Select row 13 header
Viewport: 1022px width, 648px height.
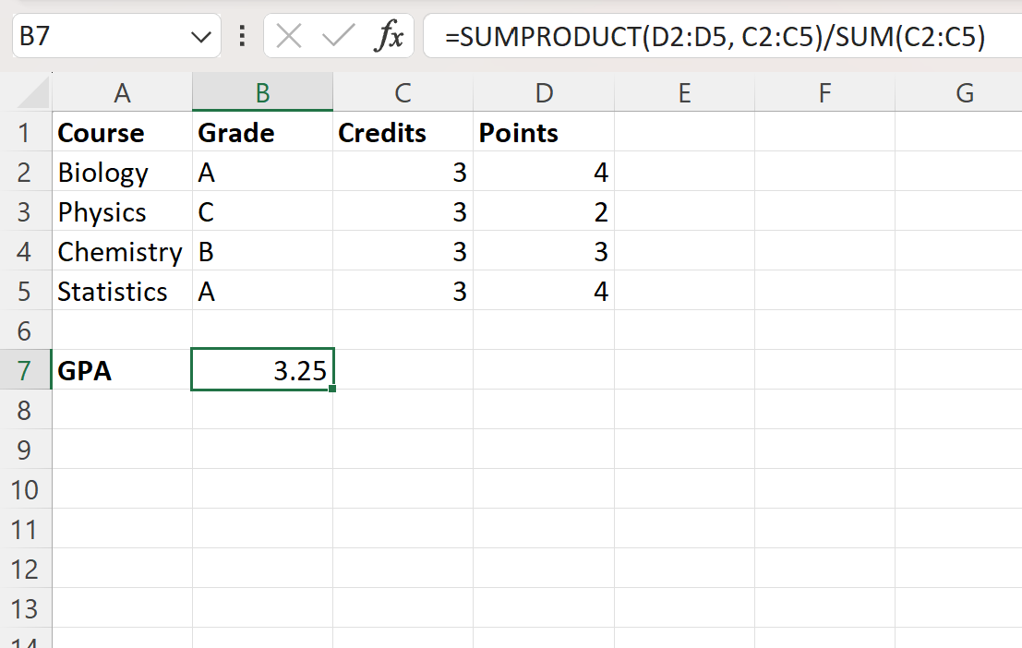coord(25,609)
